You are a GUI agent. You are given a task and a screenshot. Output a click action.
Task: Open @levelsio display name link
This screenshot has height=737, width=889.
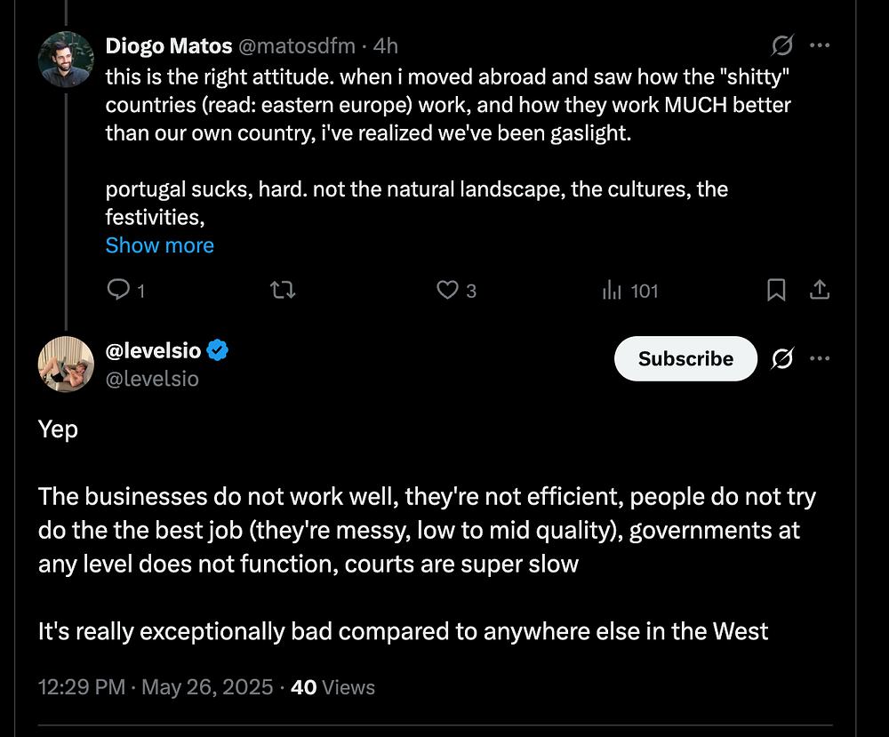[153, 351]
